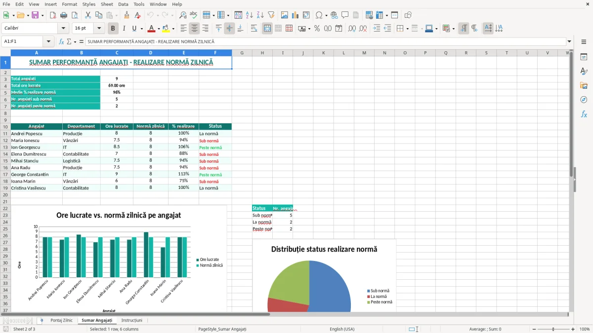The image size is (593, 333).
Task: Click the Sort Descending icon
Action: coord(260,15)
